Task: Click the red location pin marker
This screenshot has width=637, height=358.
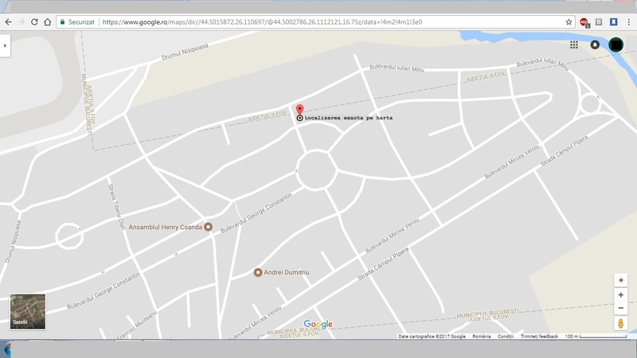Action: [x=299, y=110]
